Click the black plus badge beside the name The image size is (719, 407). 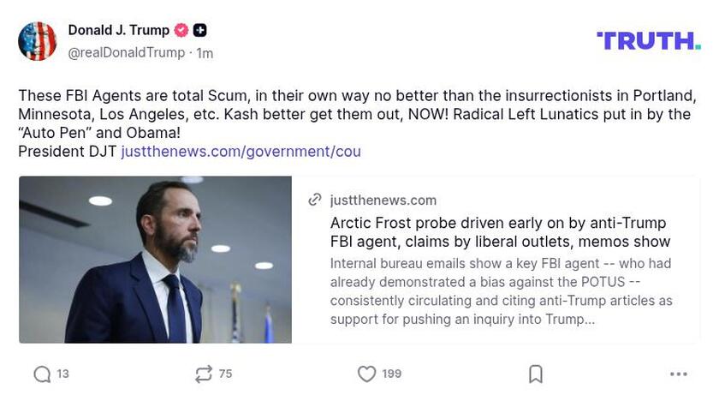[x=199, y=30]
